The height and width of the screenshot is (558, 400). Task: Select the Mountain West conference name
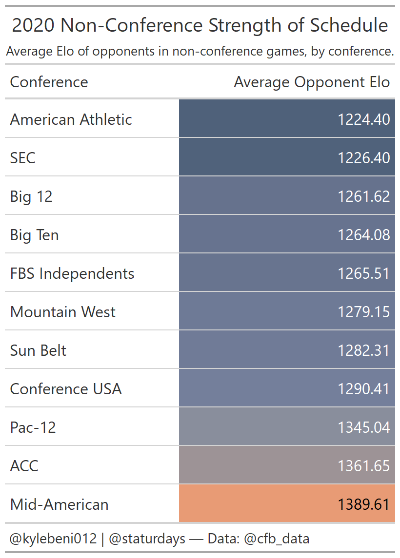coord(63,312)
